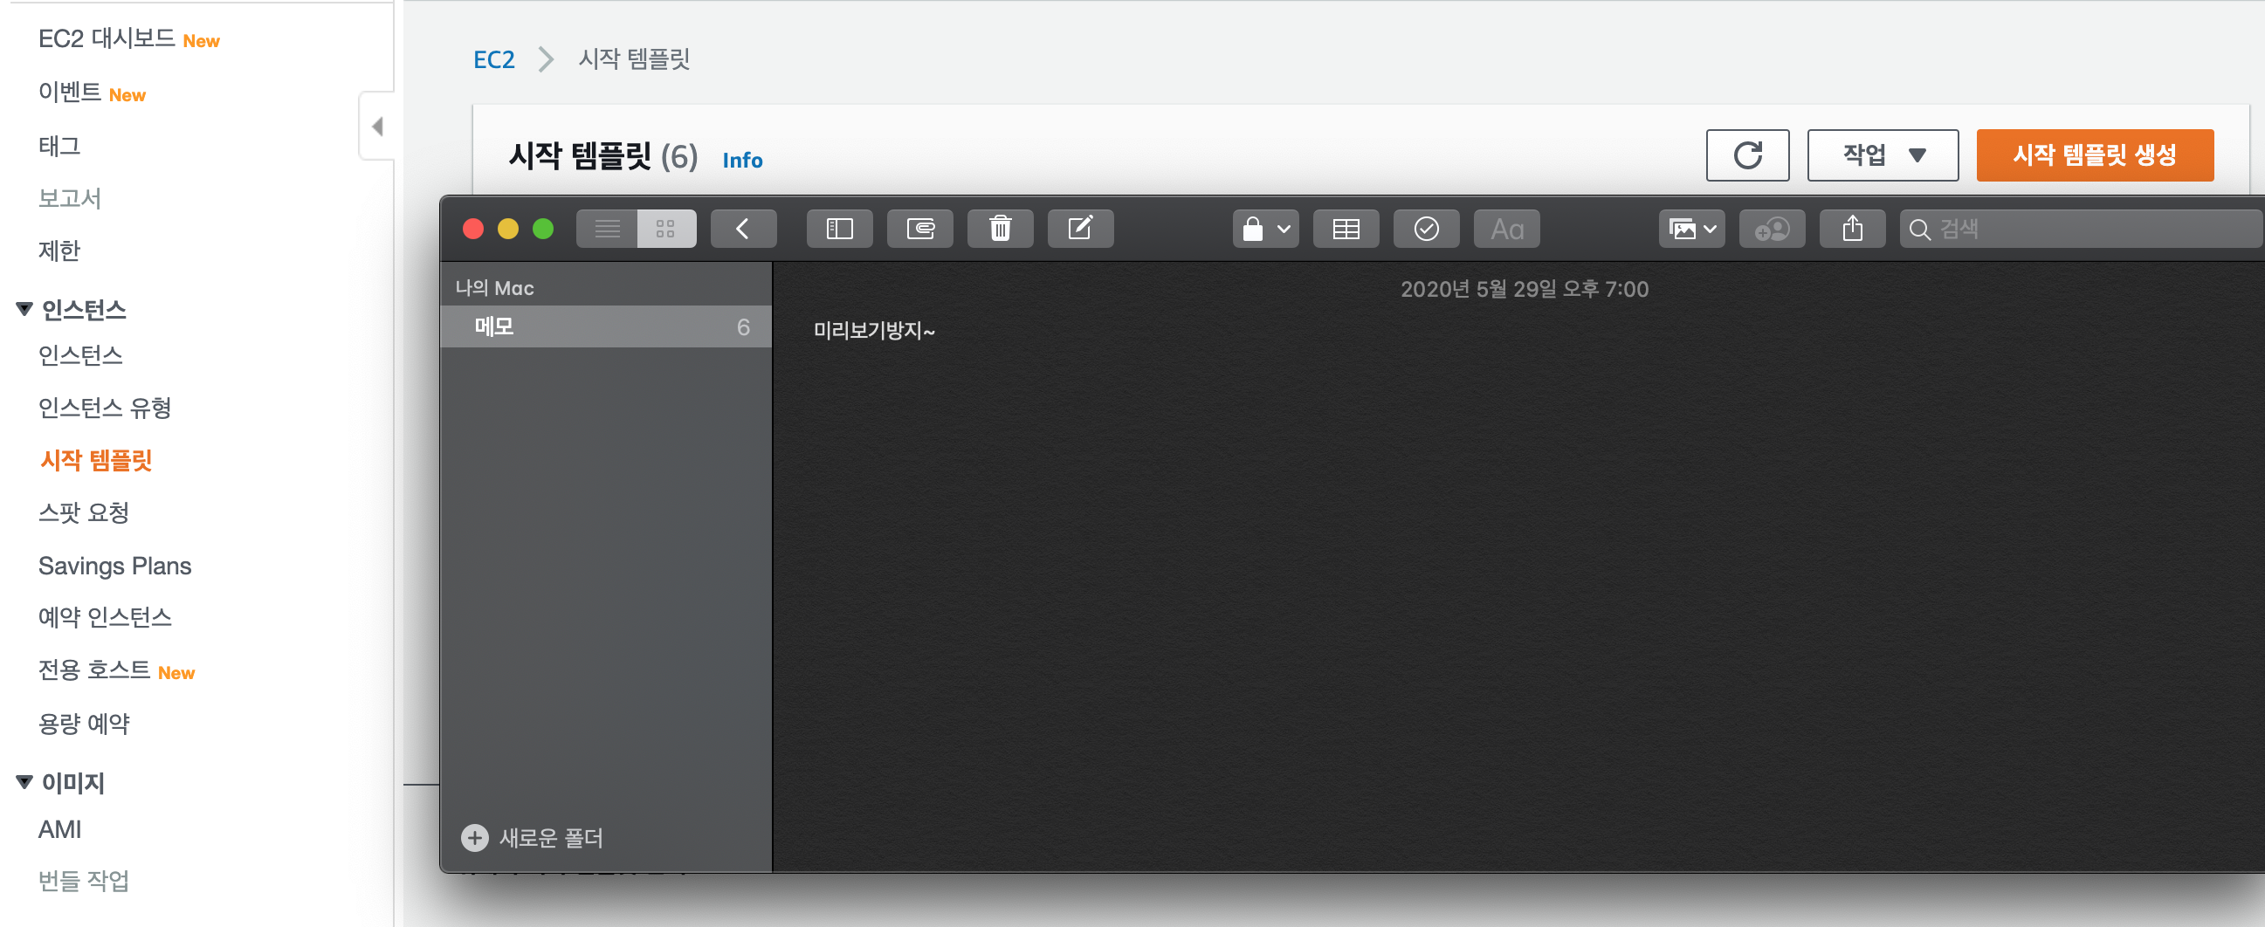Open 예약 인스턴스 in sidebar

point(105,617)
